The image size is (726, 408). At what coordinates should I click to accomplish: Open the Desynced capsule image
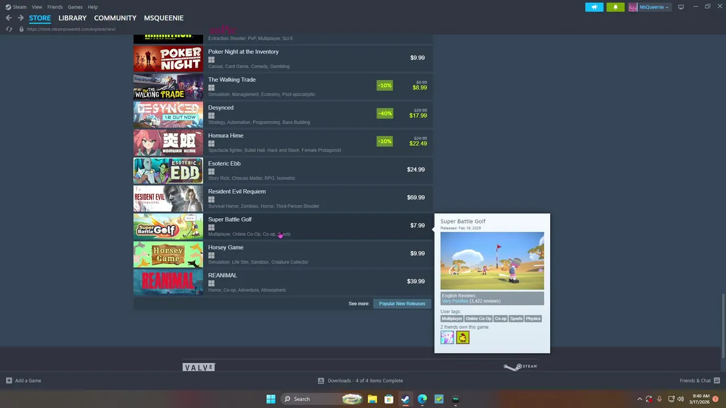(168, 114)
